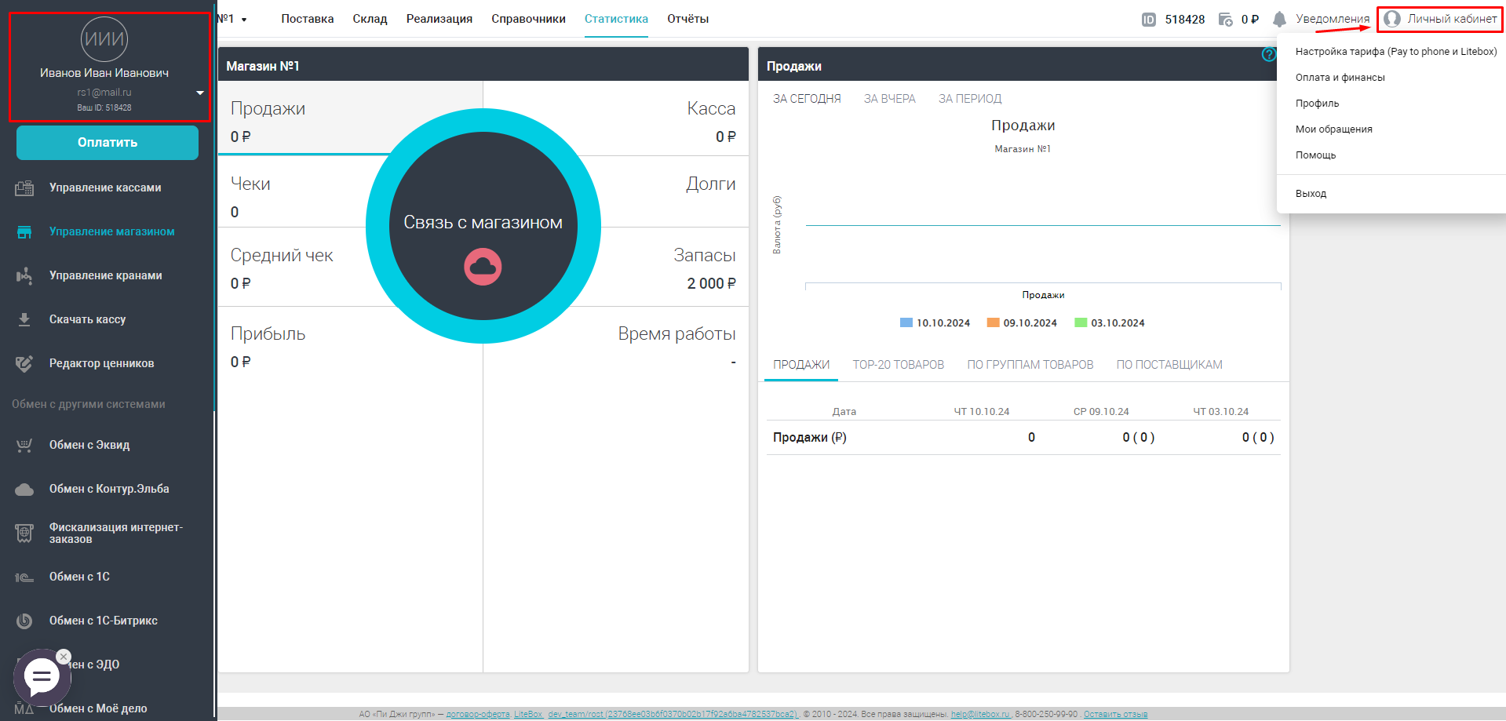Toggle the 09.10.2024 orange legend swatch
This screenshot has width=1506, height=721.
pyautogui.click(x=993, y=322)
